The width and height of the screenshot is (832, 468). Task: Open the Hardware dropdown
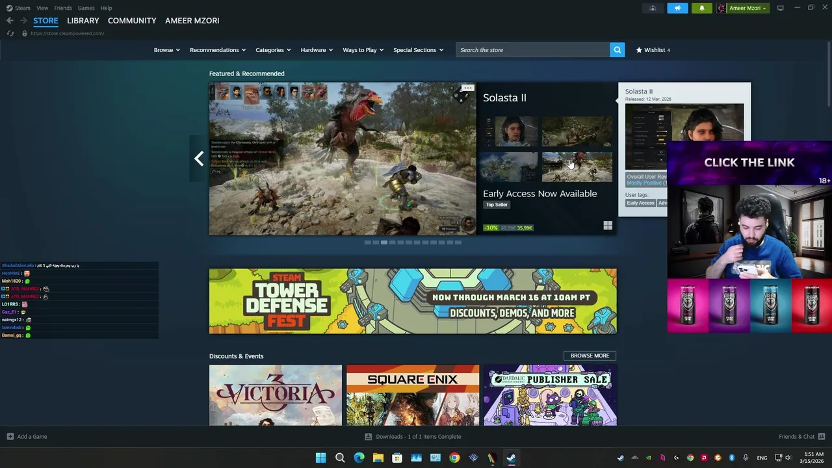(317, 50)
